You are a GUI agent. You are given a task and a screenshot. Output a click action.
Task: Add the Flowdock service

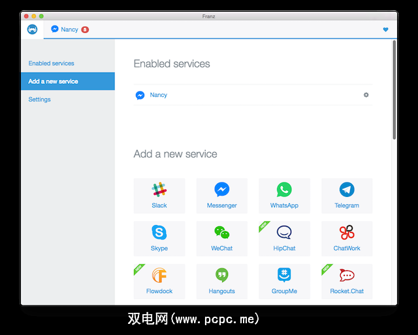(159, 281)
